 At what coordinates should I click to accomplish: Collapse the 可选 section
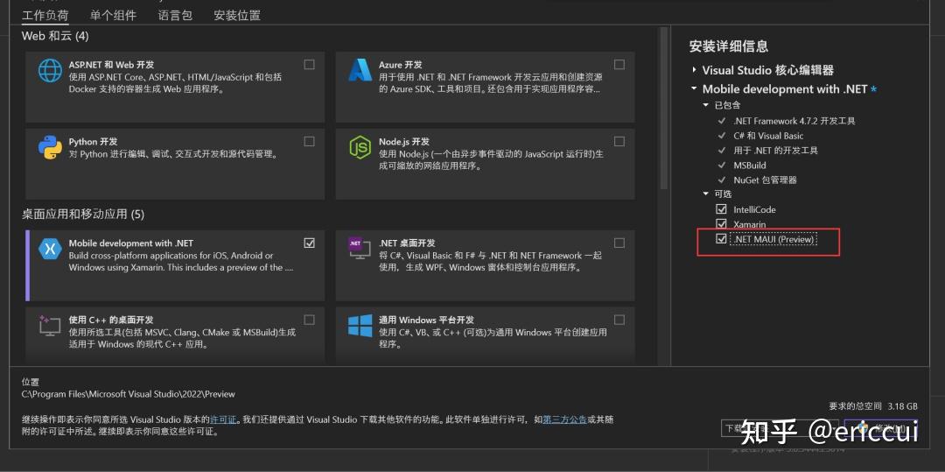click(706, 194)
